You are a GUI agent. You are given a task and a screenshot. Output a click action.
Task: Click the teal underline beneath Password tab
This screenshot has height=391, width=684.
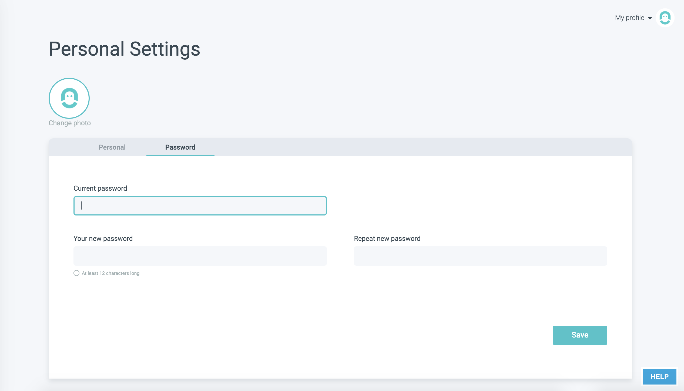[180, 156]
